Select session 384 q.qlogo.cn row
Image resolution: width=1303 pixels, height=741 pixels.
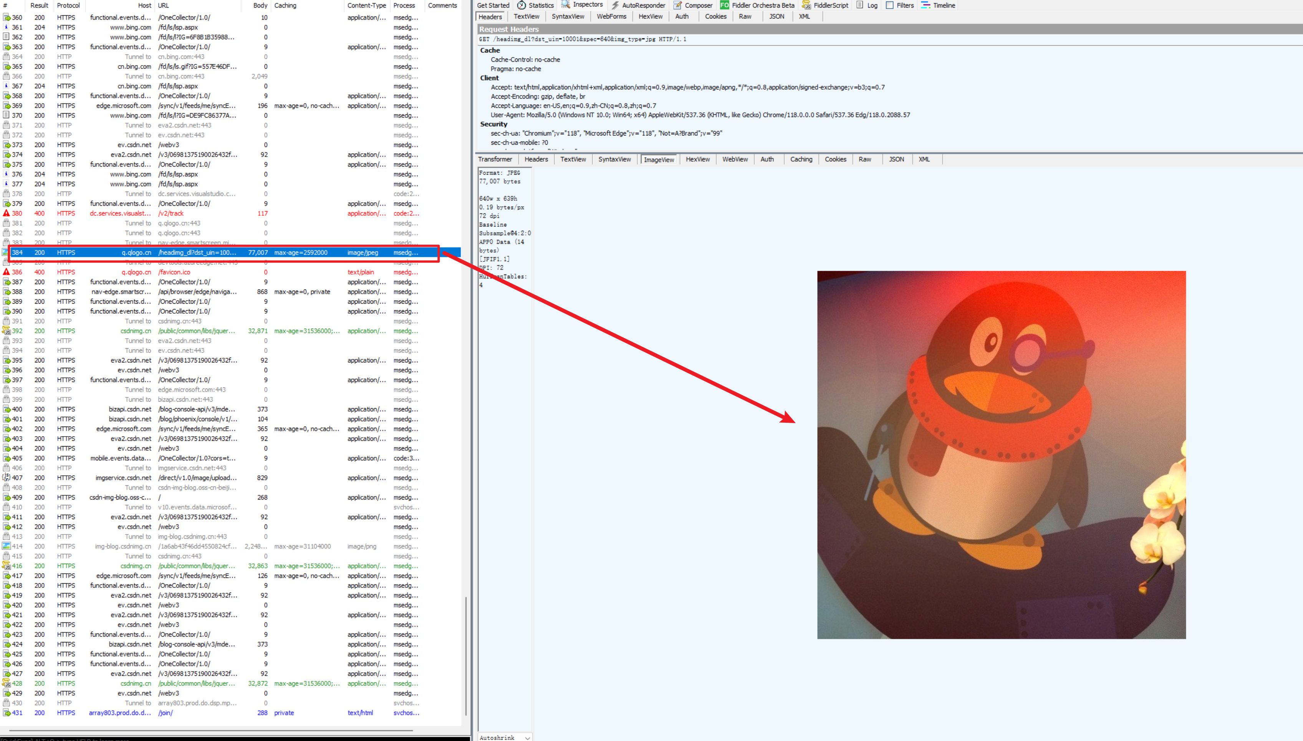click(232, 252)
